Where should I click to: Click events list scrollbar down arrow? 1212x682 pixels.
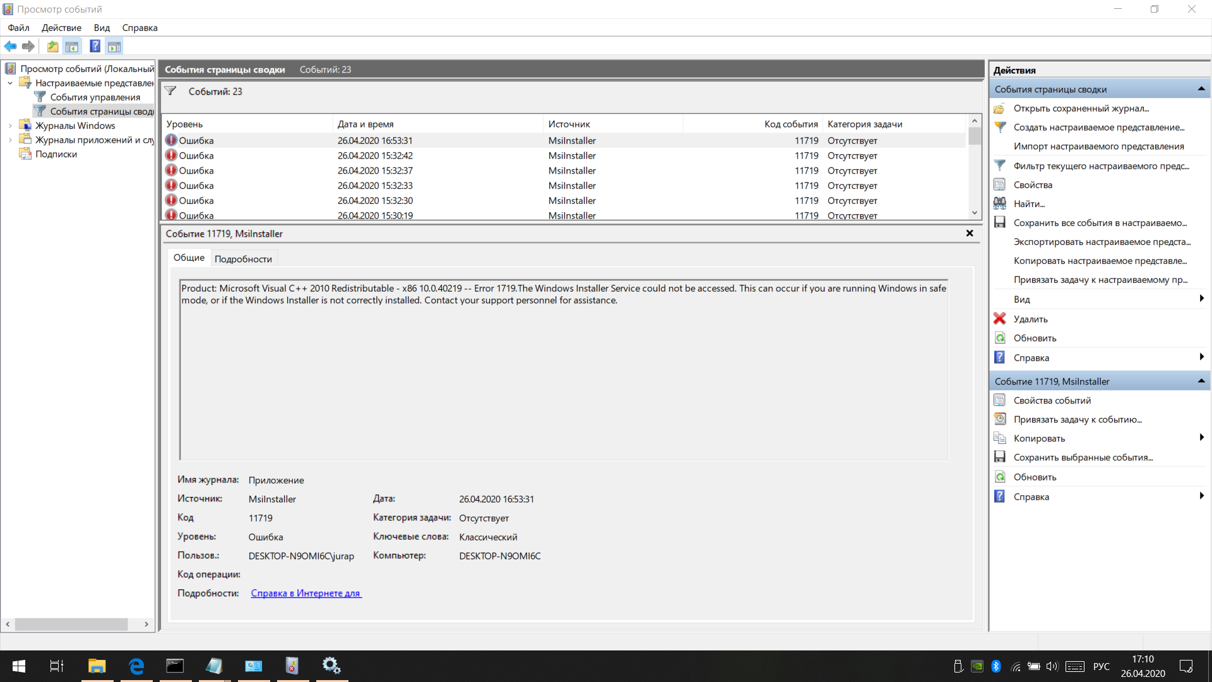click(975, 213)
